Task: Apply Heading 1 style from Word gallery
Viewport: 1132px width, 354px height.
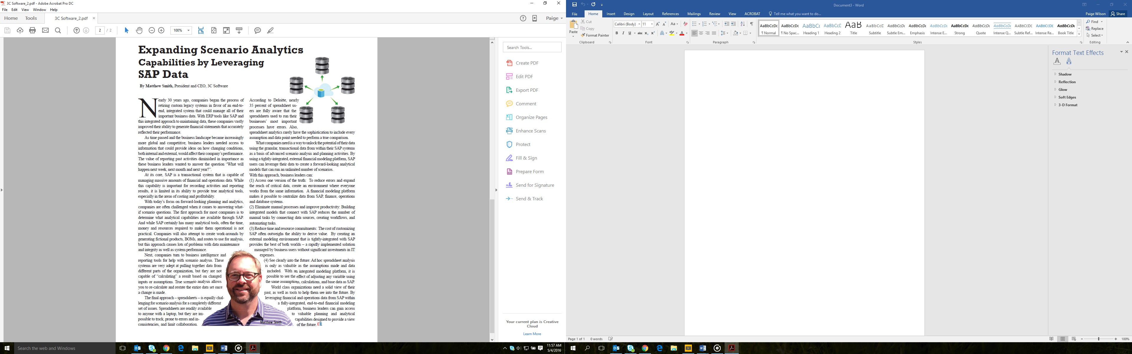Action: 811,28
